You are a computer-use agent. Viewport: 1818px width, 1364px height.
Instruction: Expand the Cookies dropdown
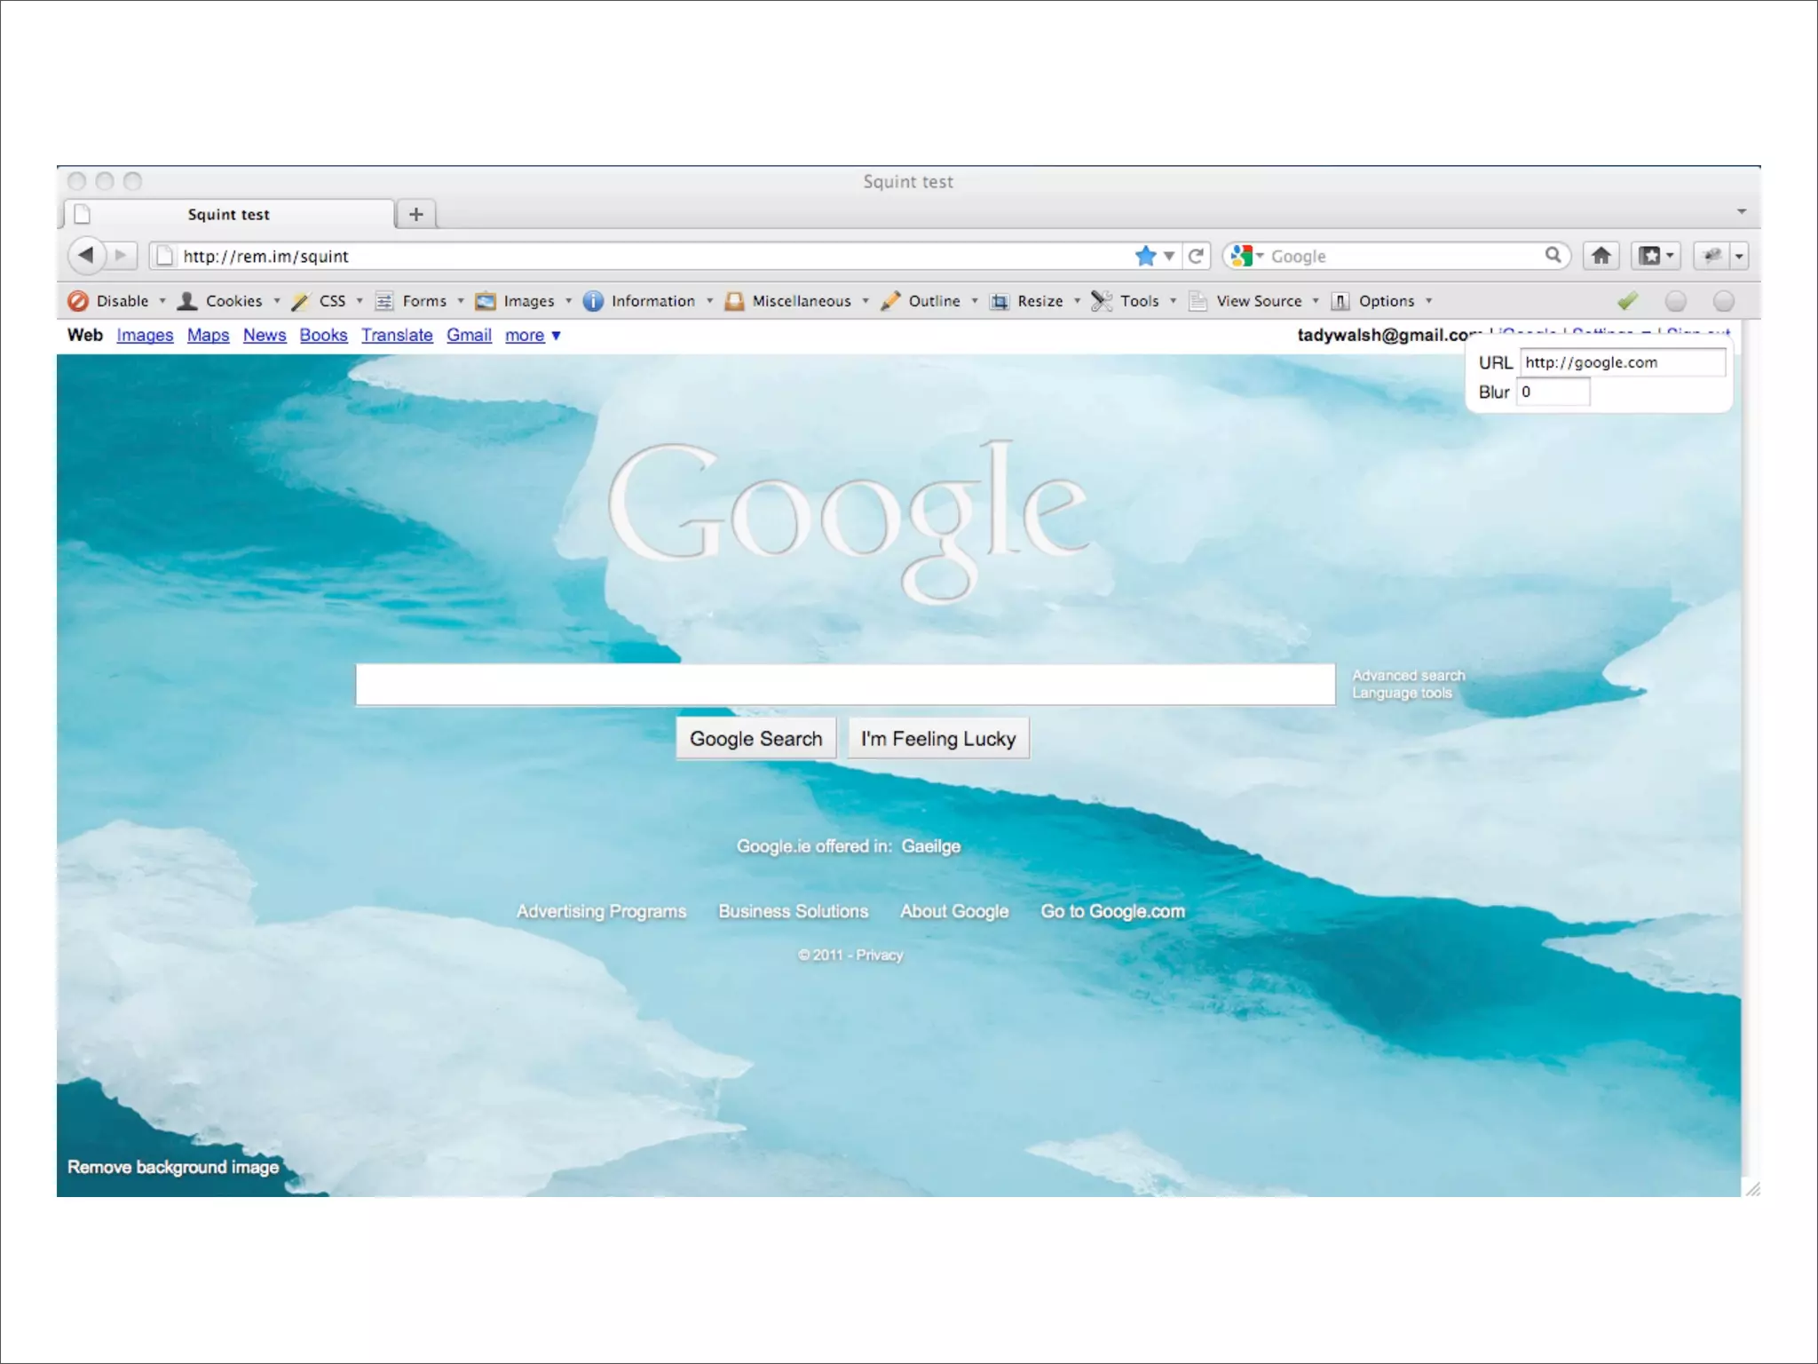pyautogui.click(x=233, y=301)
